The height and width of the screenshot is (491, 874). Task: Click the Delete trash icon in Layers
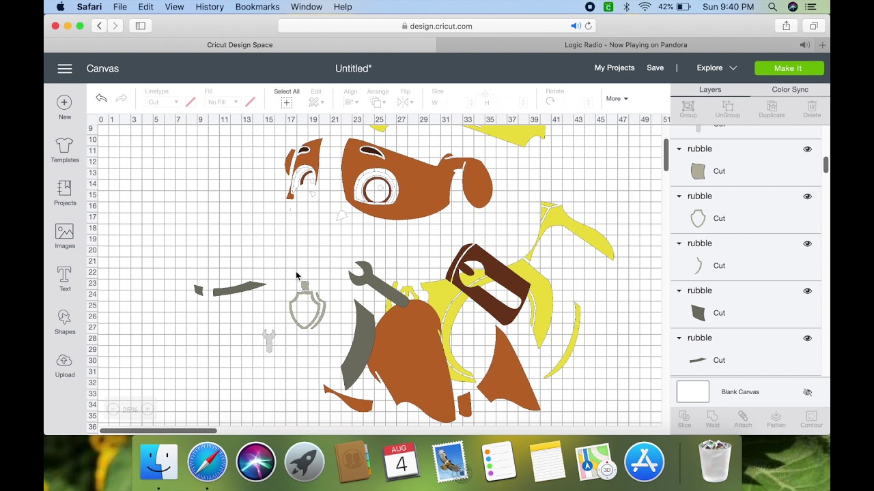click(812, 109)
